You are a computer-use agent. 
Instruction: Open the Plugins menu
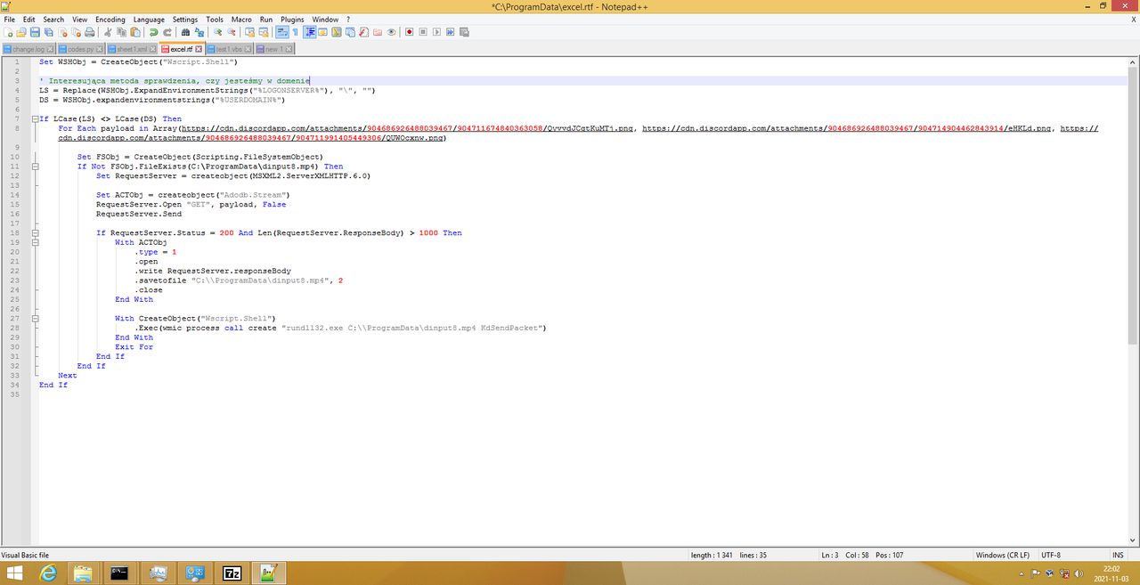292,19
